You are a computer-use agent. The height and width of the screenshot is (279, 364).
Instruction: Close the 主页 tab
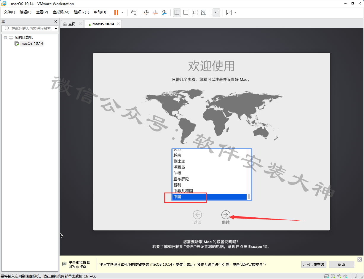(81, 24)
